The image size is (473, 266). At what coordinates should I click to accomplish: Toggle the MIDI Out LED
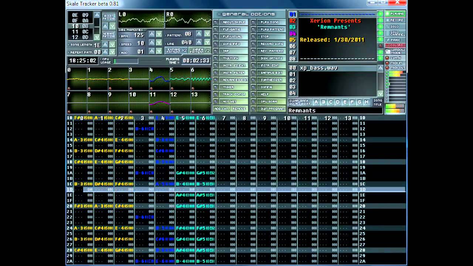tap(387, 68)
